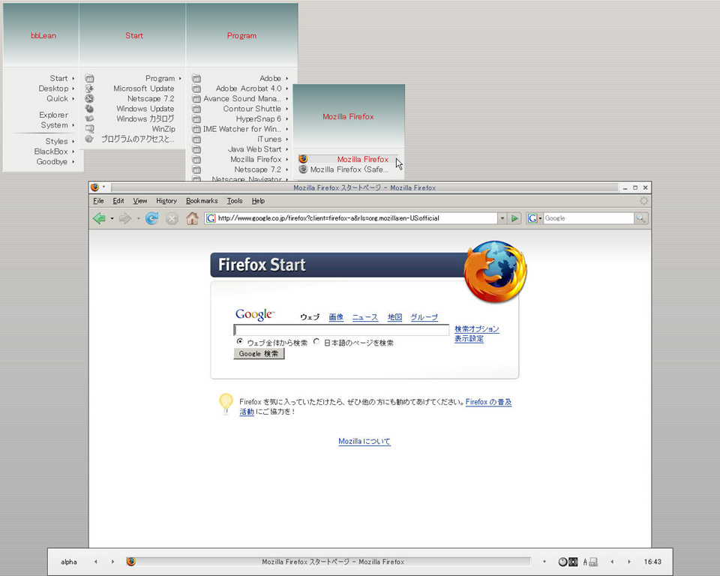This screenshot has width=720, height=576.
Task: Click the Firefox icon in the bottom taskbar
Action: click(x=130, y=561)
